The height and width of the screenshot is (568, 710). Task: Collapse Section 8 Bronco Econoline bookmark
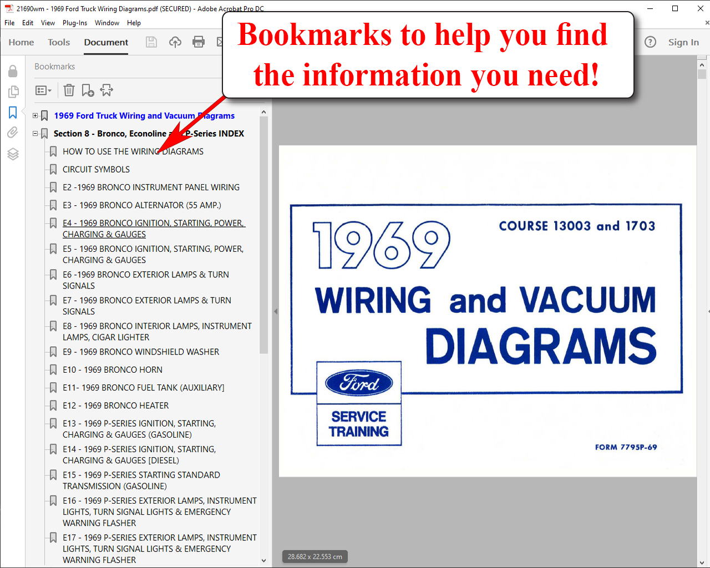pos(35,134)
